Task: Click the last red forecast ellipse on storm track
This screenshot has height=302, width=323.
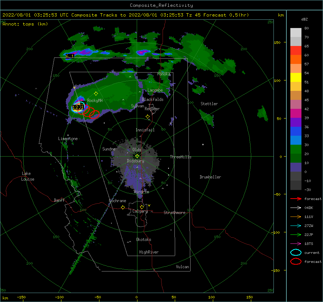Action: (x=94, y=115)
